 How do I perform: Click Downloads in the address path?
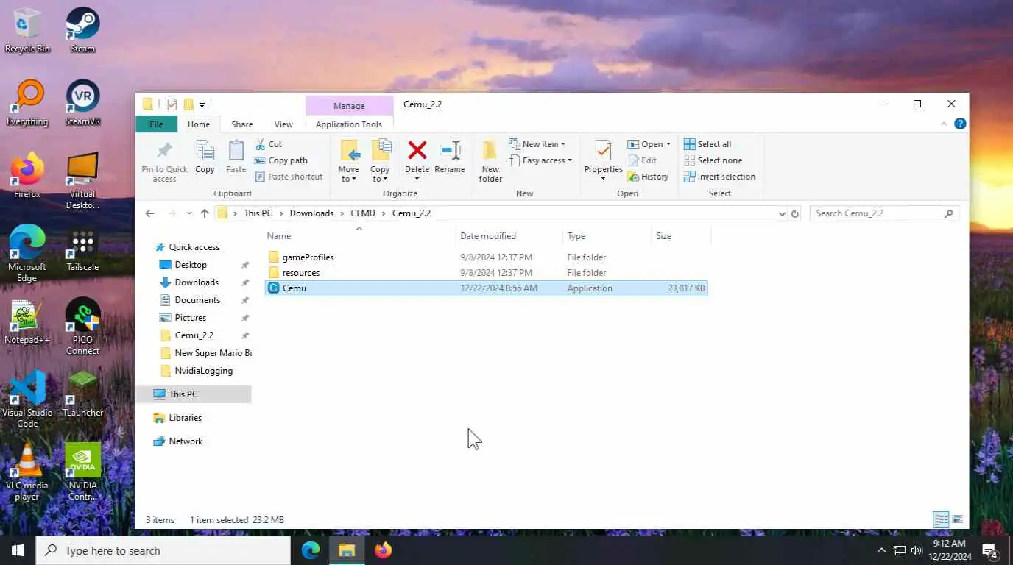(311, 213)
